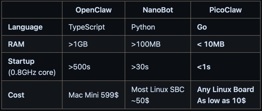
Task: Select the < 10MB RAM value
Action: pyautogui.click(x=211, y=44)
